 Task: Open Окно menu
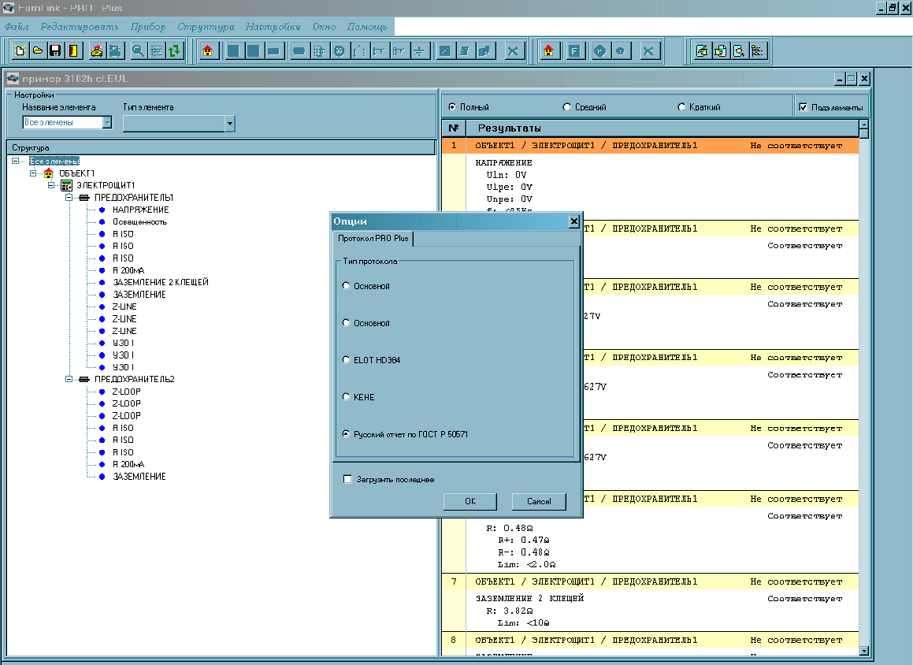click(x=325, y=27)
